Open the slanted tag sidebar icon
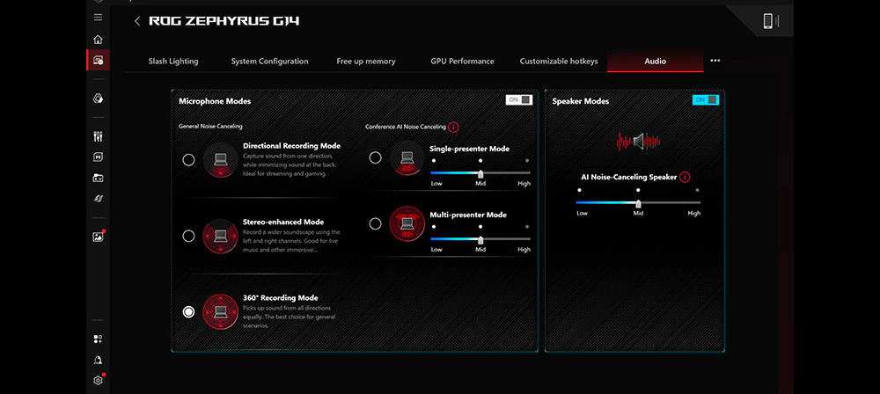 99,199
